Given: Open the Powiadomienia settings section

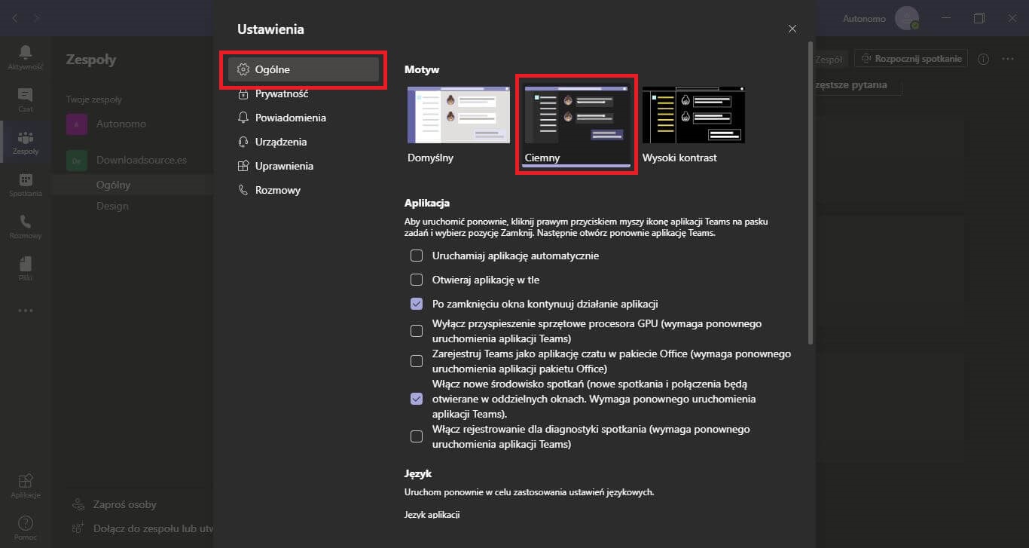Looking at the screenshot, I should pyautogui.click(x=304, y=118).
